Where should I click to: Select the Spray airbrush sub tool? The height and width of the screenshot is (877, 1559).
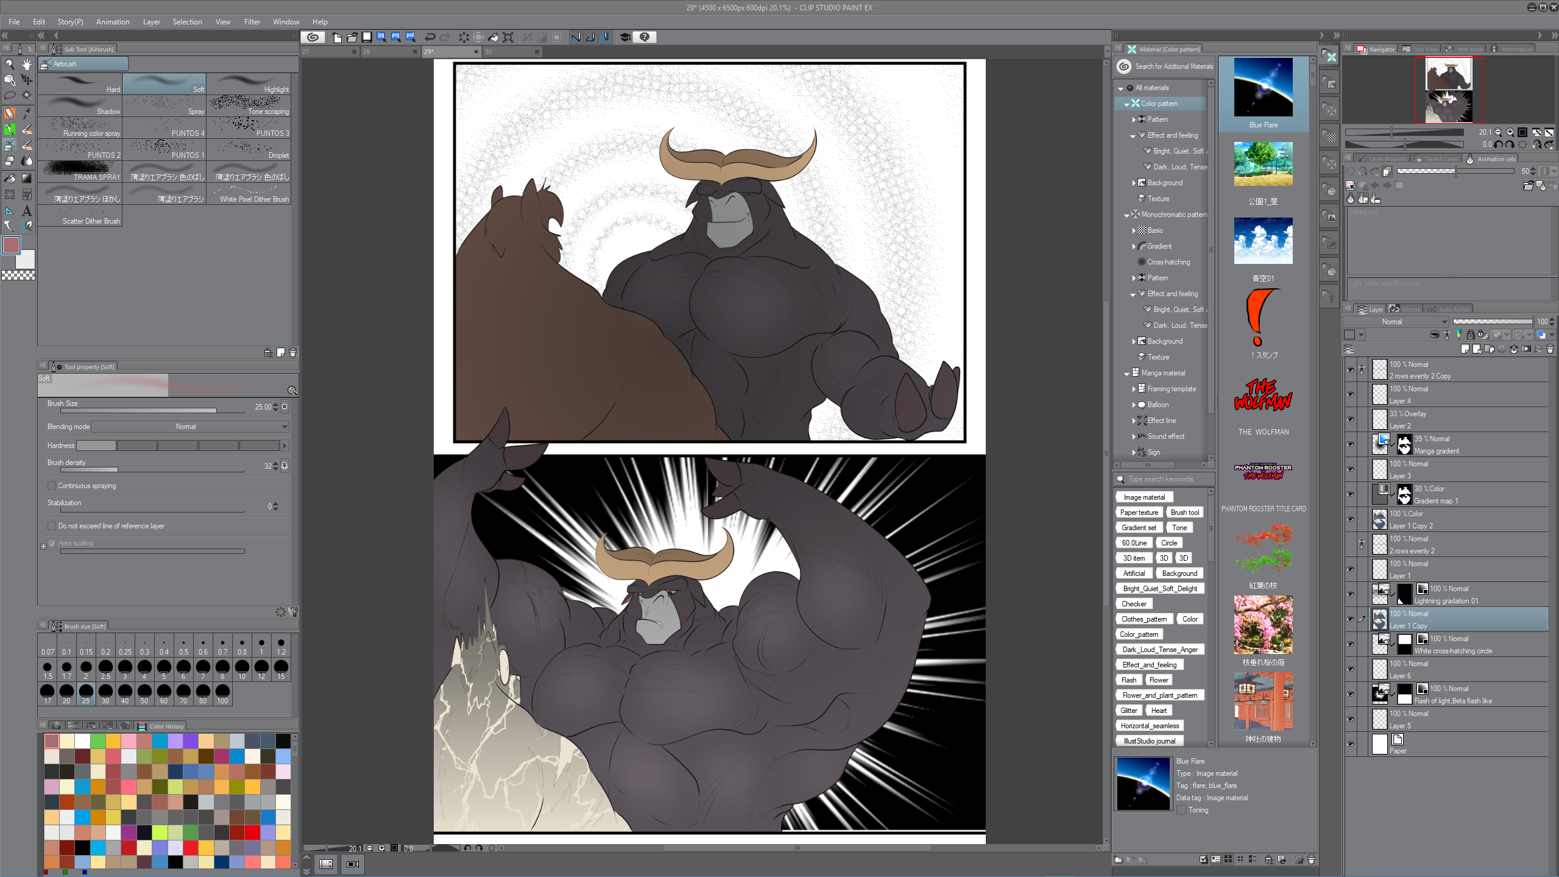click(164, 106)
